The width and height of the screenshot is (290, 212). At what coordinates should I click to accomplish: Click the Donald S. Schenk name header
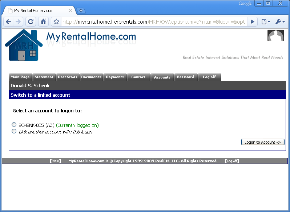click(30, 86)
